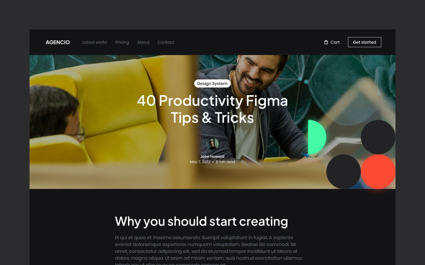Open the About nav link
The width and height of the screenshot is (425, 265).
point(143,42)
